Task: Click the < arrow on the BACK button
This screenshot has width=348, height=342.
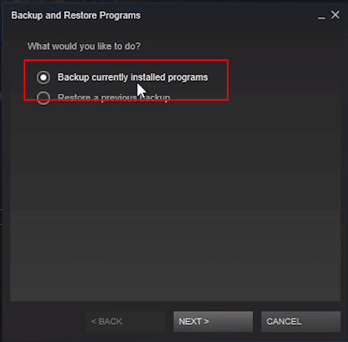Action: click(x=94, y=322)
